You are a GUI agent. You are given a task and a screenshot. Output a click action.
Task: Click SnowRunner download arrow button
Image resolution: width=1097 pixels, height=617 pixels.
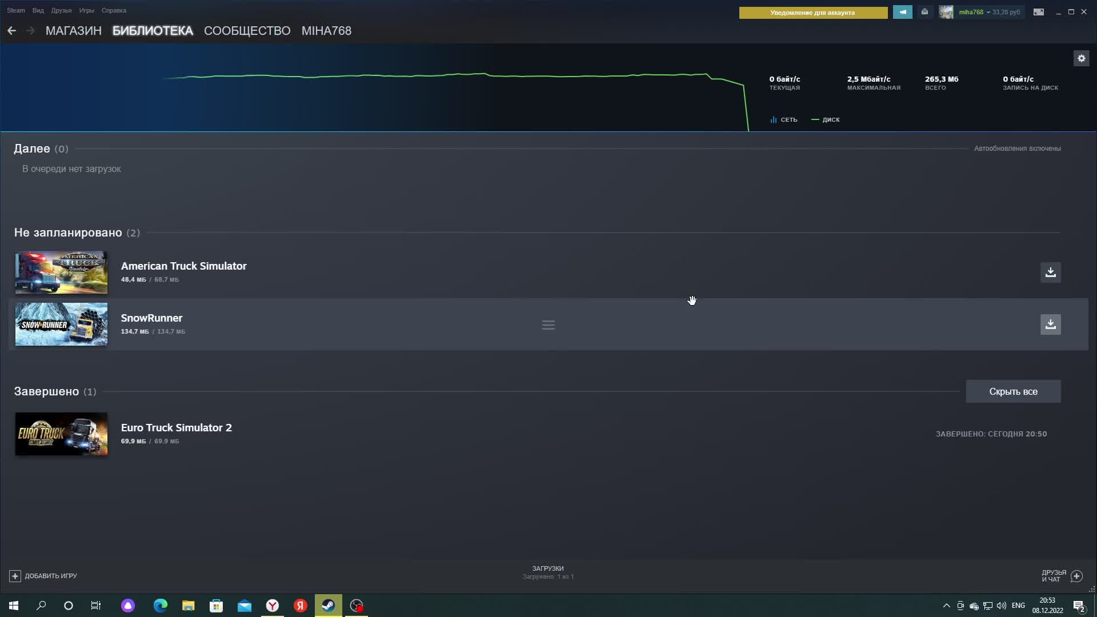click(1050, 324)
